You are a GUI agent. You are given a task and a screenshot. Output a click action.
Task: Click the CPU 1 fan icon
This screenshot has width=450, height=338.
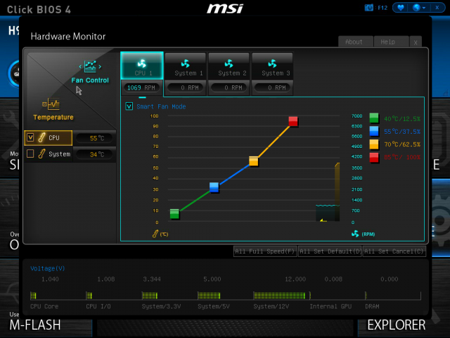click(x=142, y=63)
